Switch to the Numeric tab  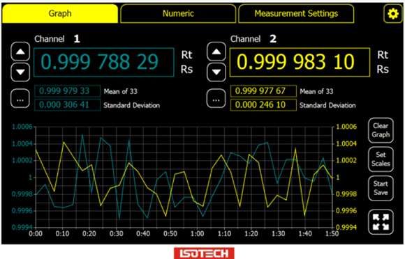click(178, 14)
